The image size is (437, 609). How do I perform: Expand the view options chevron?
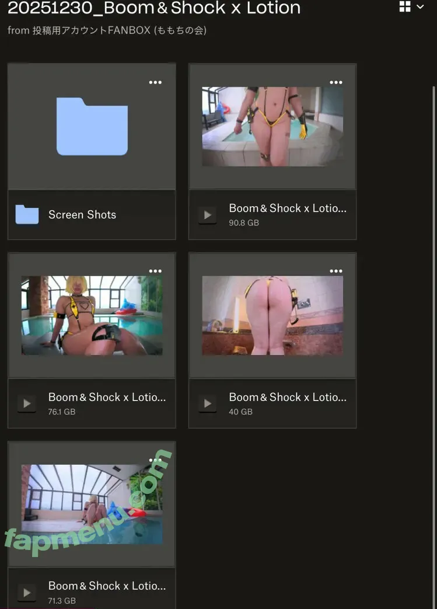coord(420,7)
